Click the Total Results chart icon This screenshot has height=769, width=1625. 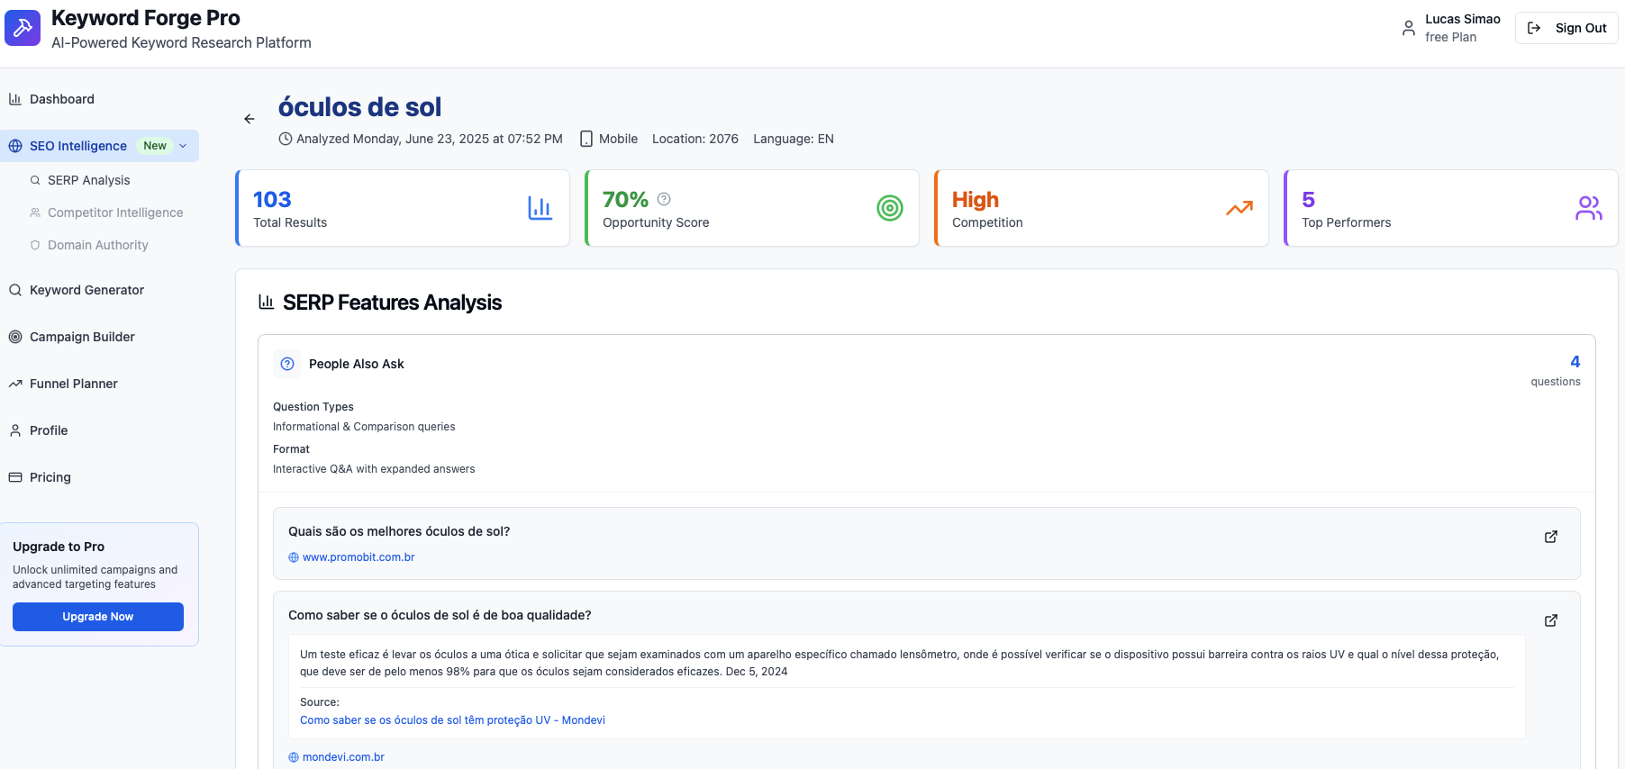pyautogui.click(x=540, y=208)
